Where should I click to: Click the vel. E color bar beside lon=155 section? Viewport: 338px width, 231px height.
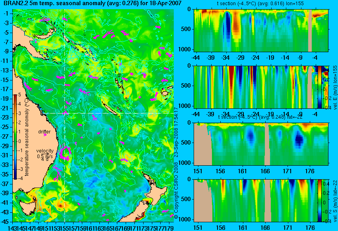[319, 87]
